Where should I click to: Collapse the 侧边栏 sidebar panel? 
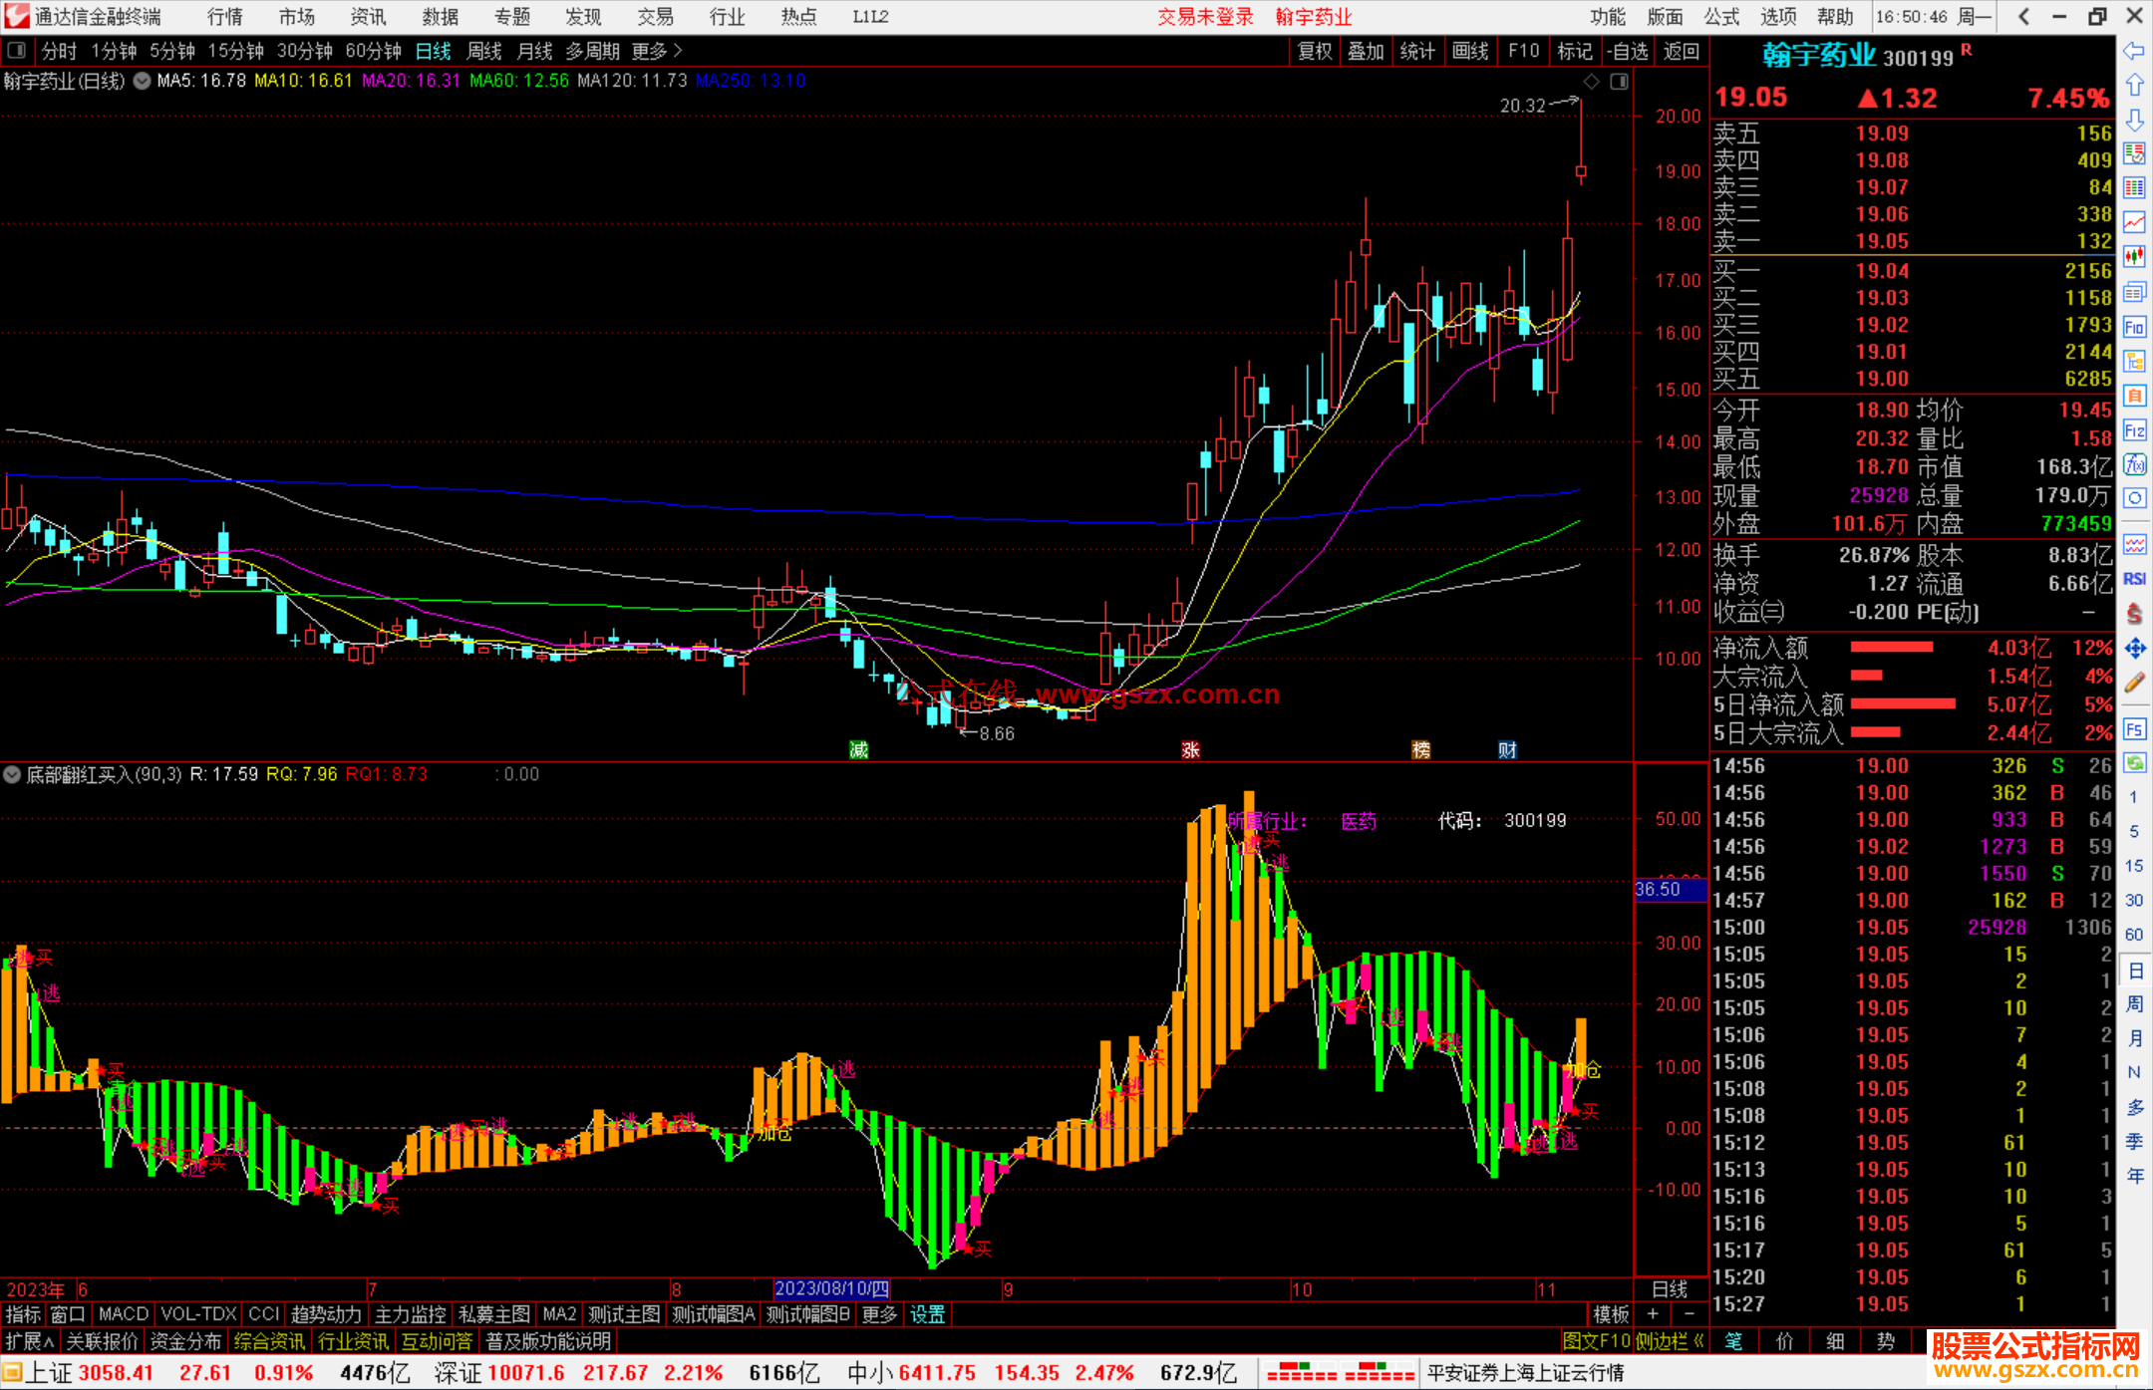pyautogui.click(x=1670, y=1342)
